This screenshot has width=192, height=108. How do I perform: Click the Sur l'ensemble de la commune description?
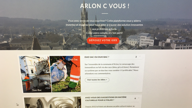click(112, 69)
